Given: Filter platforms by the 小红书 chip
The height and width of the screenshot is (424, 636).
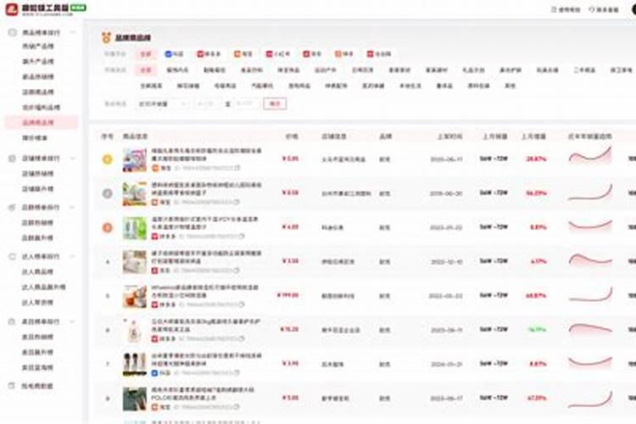Looking at the screenshot, I should click(278, 54).
